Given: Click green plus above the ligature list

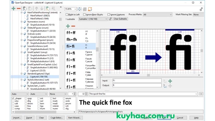Looking at the screenshot, I should pos(68,26).
